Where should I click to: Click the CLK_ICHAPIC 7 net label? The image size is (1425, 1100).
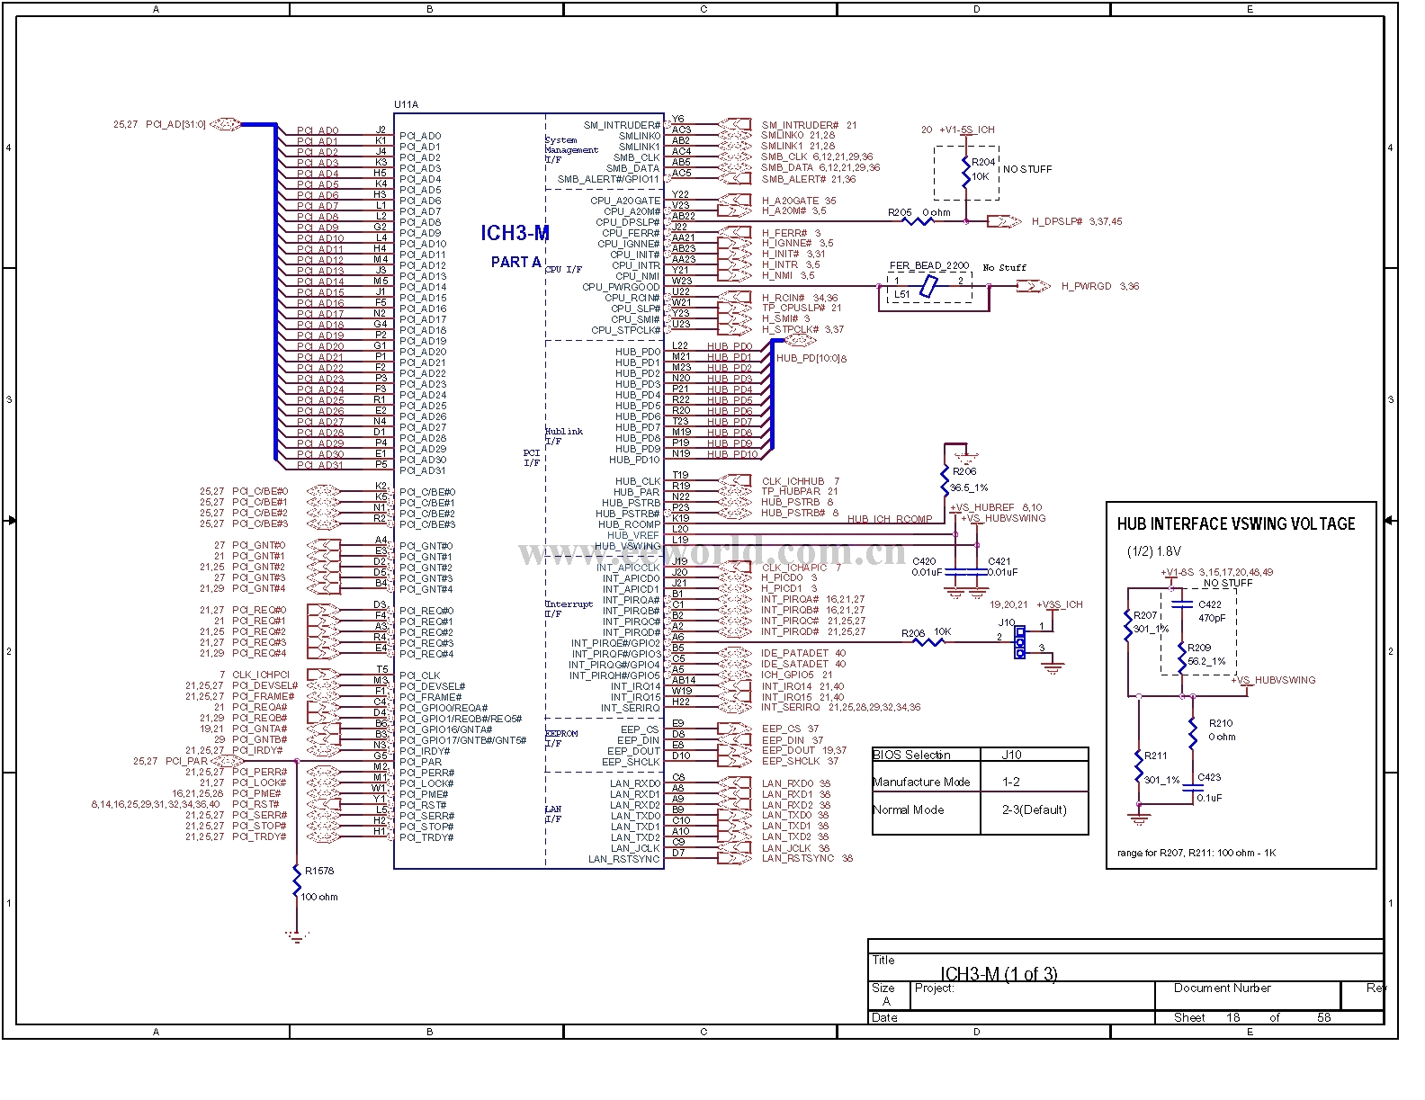tap(802, 568)
